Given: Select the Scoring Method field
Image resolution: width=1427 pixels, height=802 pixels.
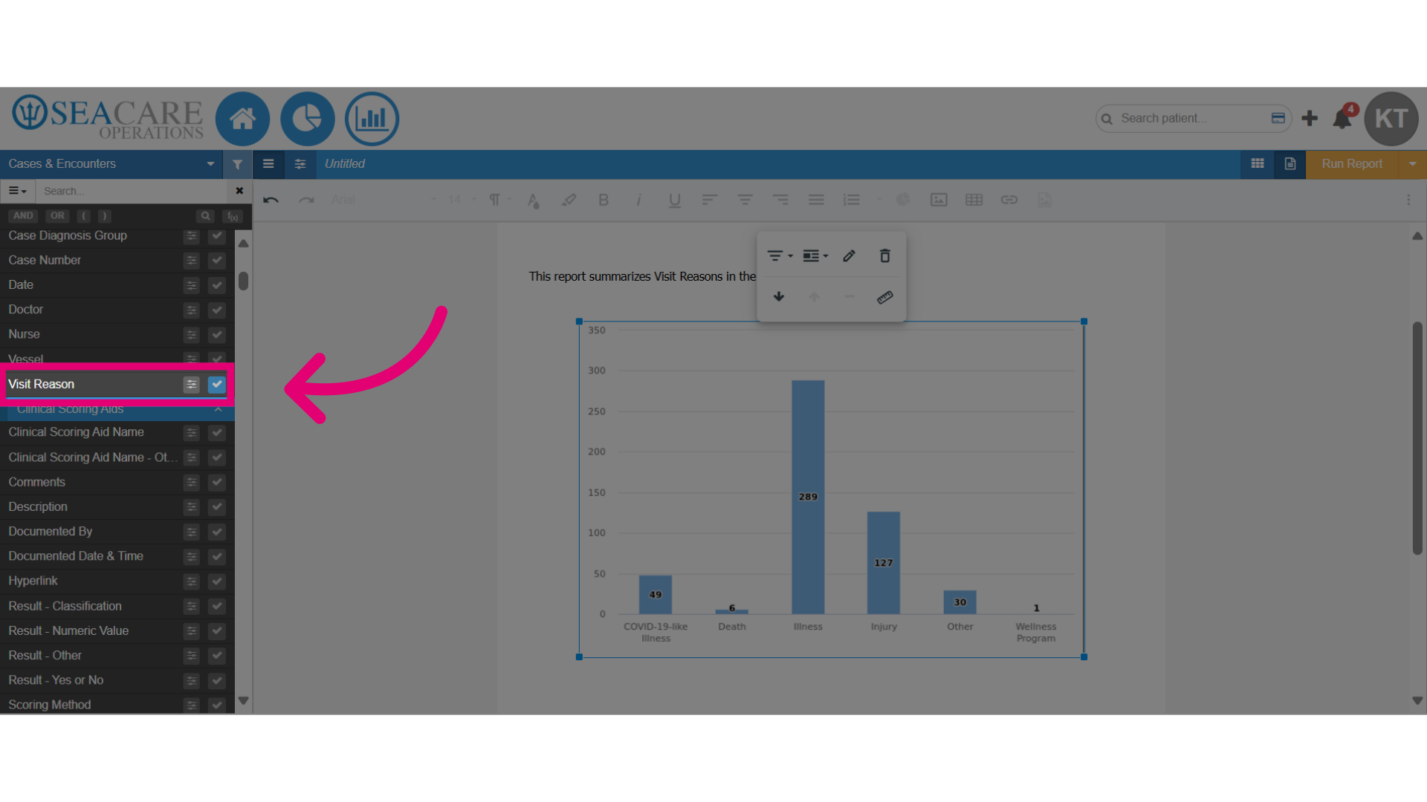Looking at the screenshot, I should tap(50, 705).
